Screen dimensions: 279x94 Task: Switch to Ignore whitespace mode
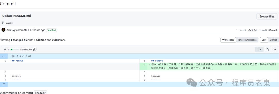pos(247,40)
